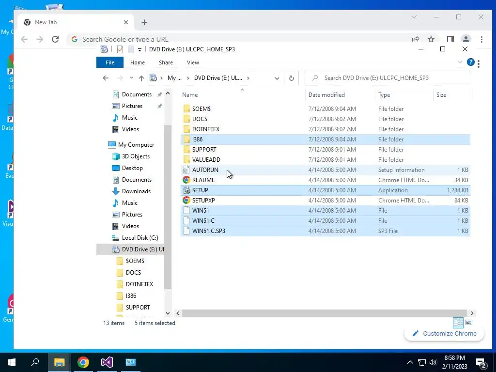Open the Share ribbon tab
The width and height of the screenshot is (496, 372).
166,62
